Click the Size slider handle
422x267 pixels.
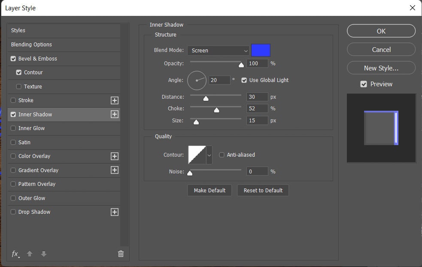coord(196,122)
